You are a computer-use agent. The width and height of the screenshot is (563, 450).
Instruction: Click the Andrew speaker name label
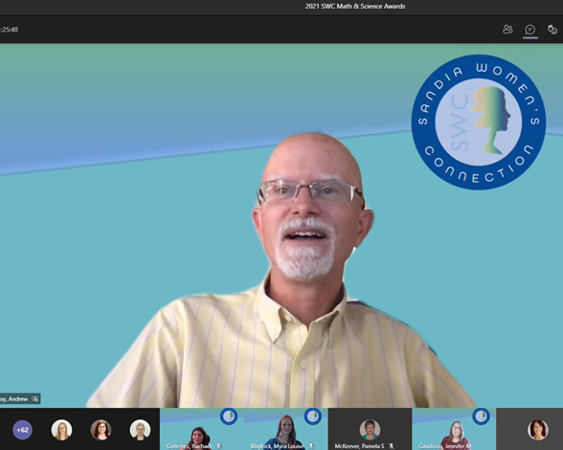pyautogui.click(x=14, y=399)
